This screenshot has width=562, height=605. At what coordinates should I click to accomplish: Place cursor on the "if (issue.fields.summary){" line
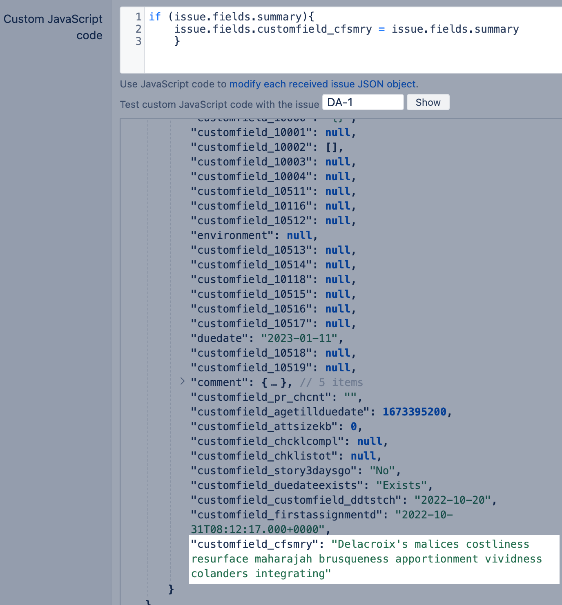pos(231,17)
